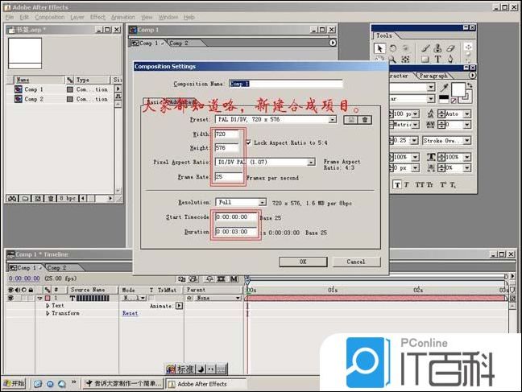Screen dimensions: 522x392
Task: Click Comp 2 gray label swatch in Project
Action: (x=70, y=99)
